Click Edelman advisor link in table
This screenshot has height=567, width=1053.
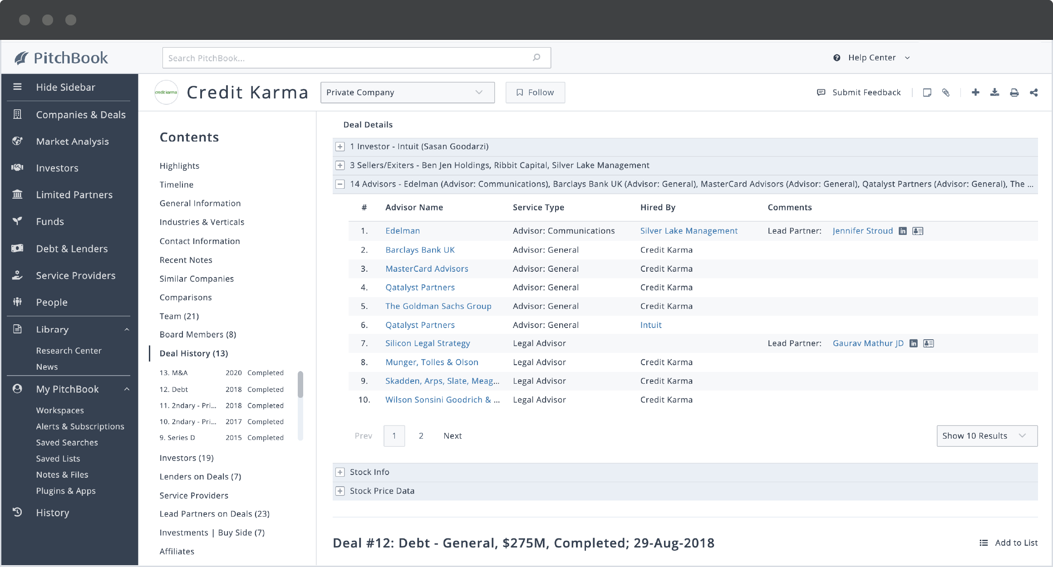coord(403,230)
